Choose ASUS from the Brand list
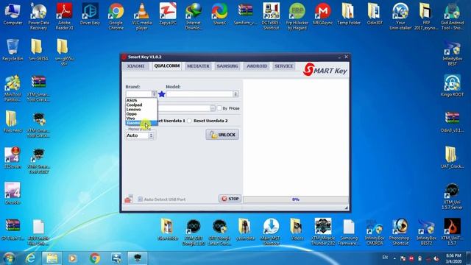Image resolution: width=471 pixels, height=265 pixels. 141,100
